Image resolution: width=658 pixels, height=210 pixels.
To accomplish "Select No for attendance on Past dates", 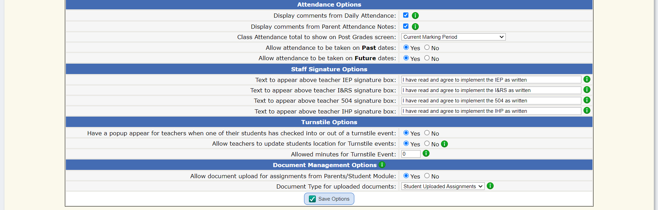I will (426, 47).
